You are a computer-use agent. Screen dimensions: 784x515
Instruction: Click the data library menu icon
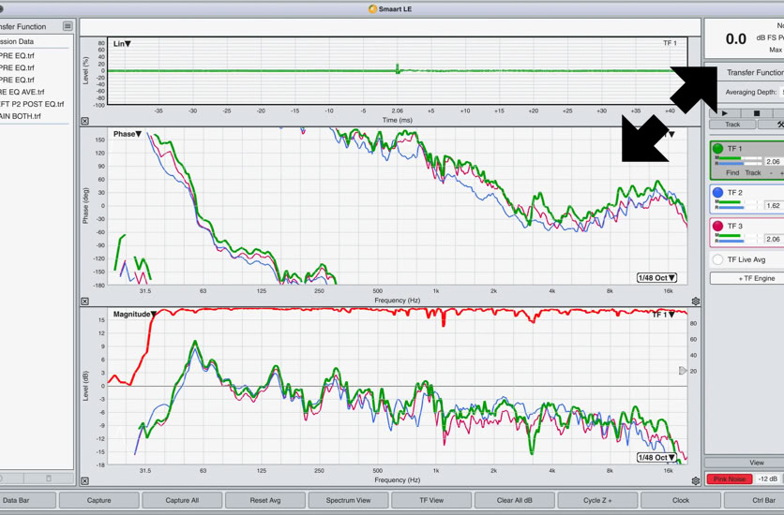pyautogui.click(x=68, y=26)
